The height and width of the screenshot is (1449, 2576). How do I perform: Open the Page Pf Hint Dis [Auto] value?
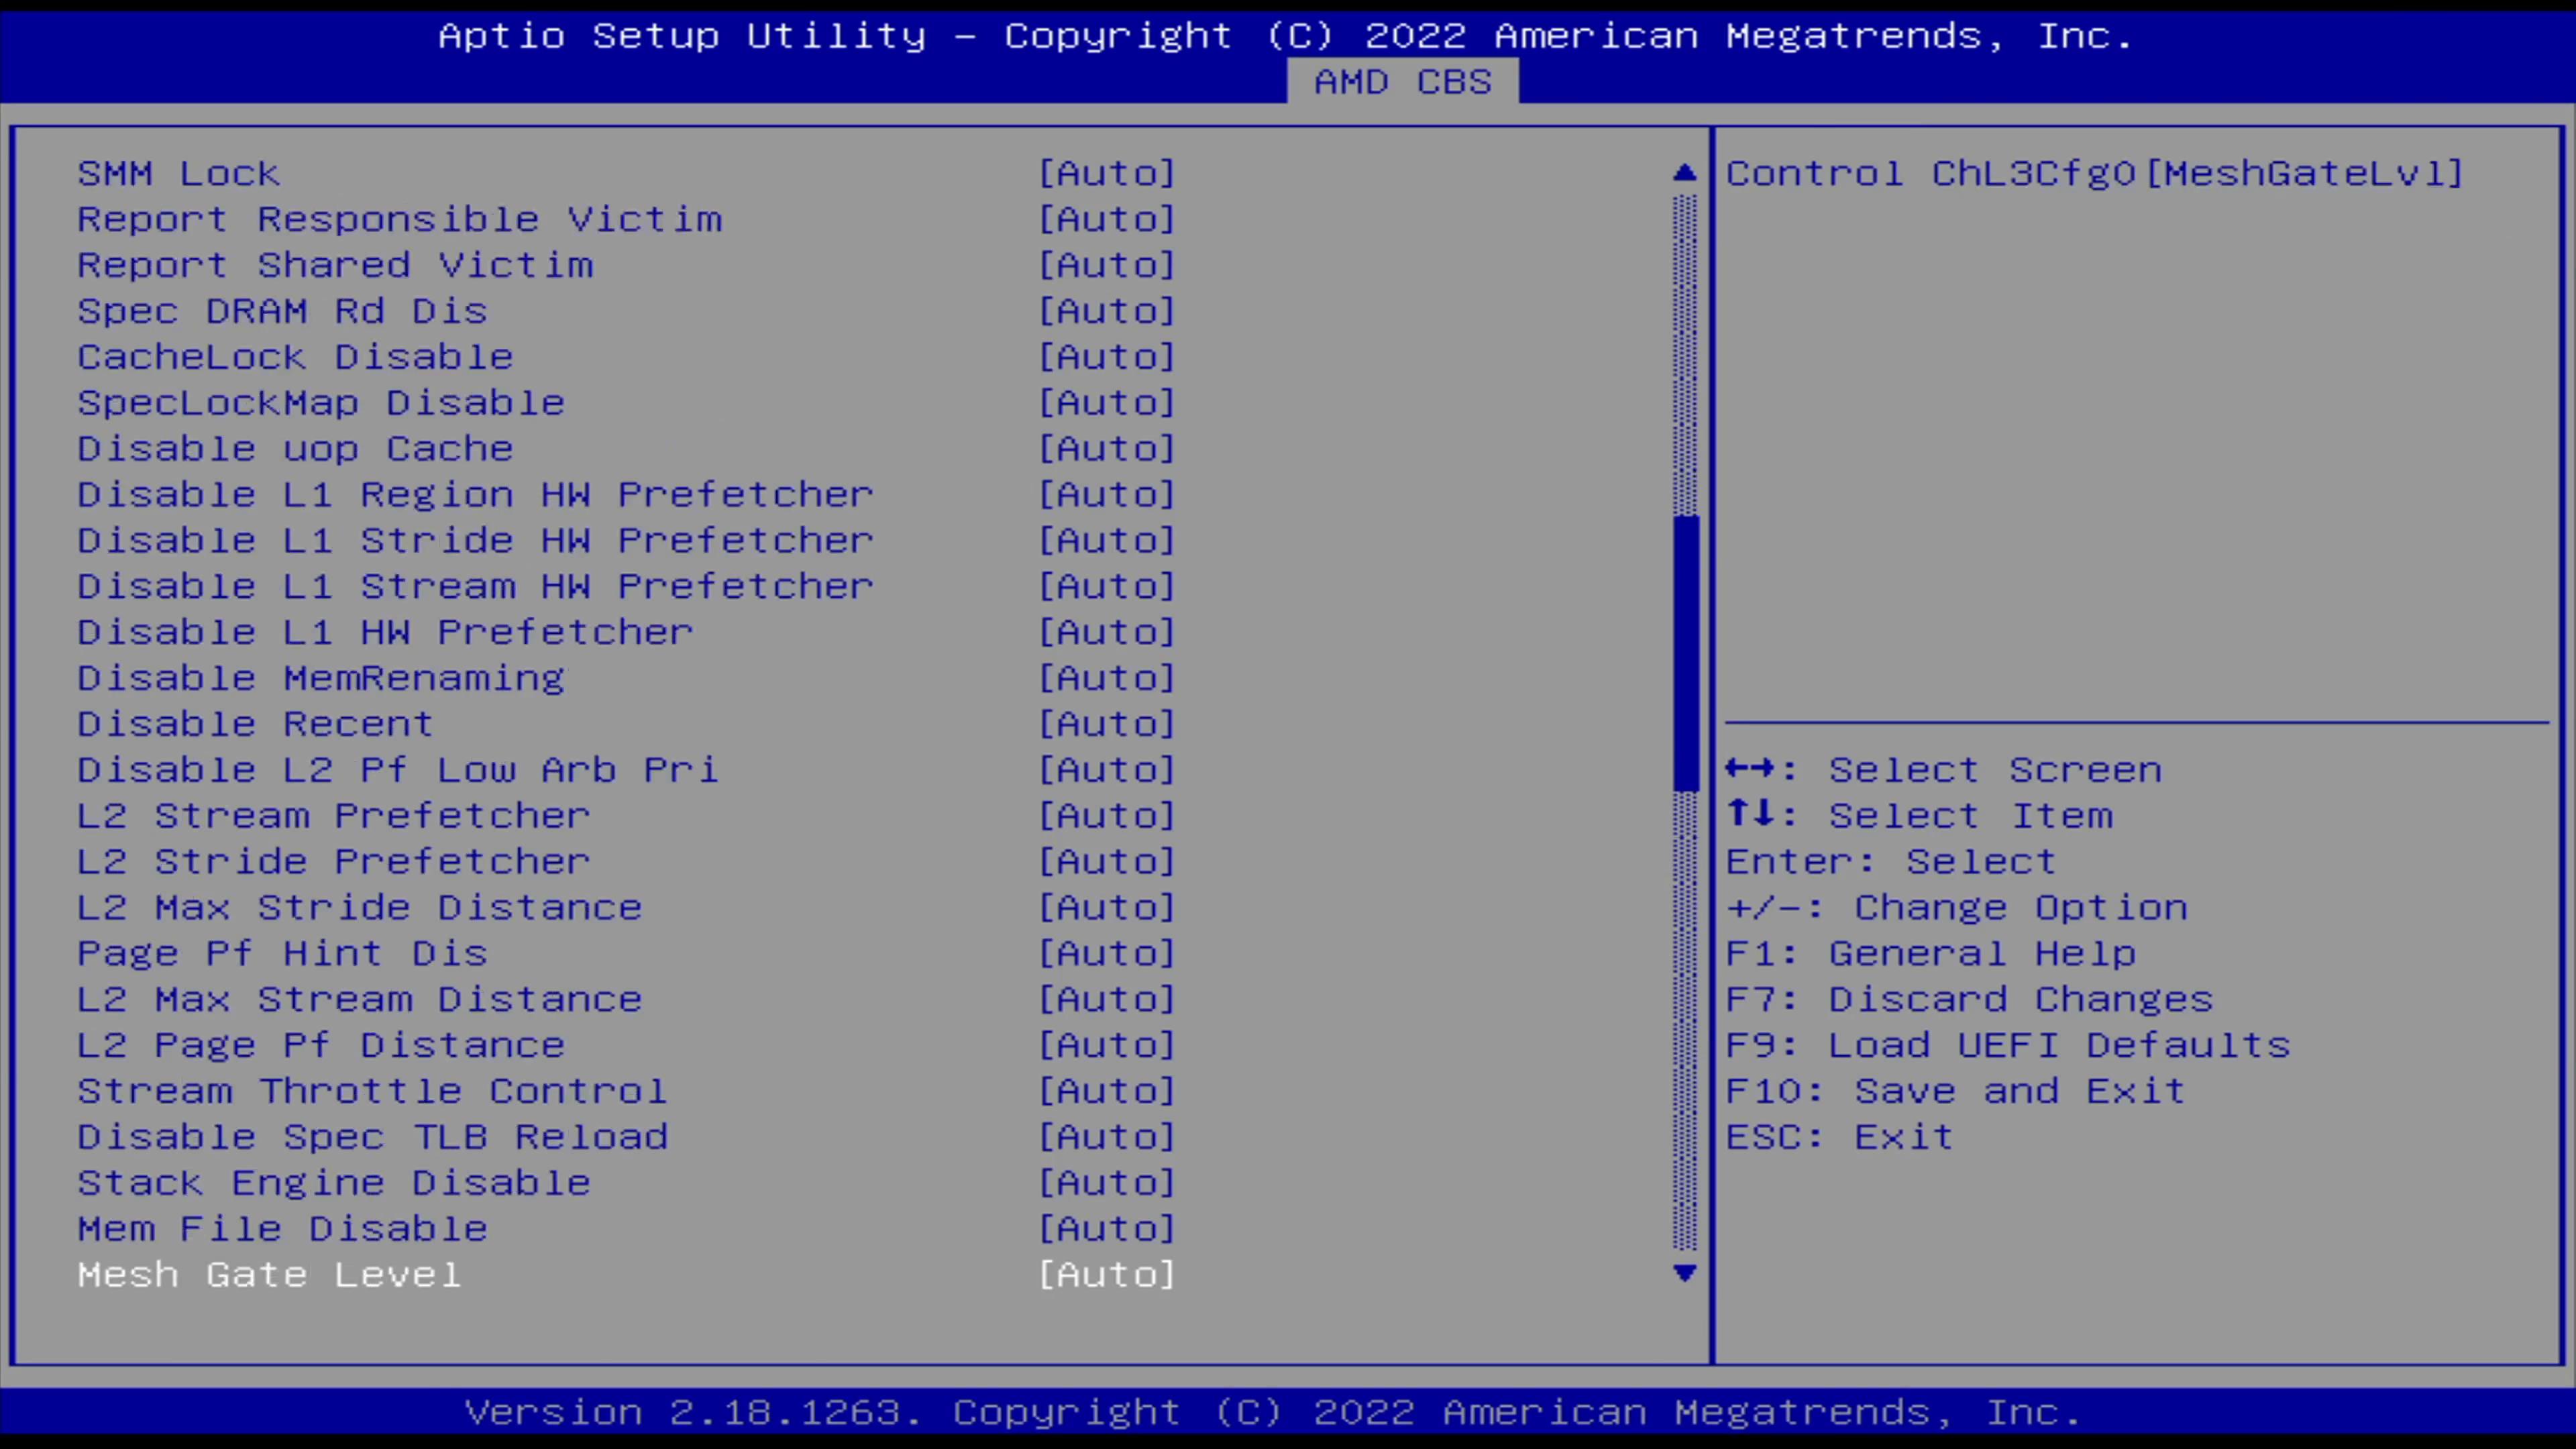[x=1107, y=953]
